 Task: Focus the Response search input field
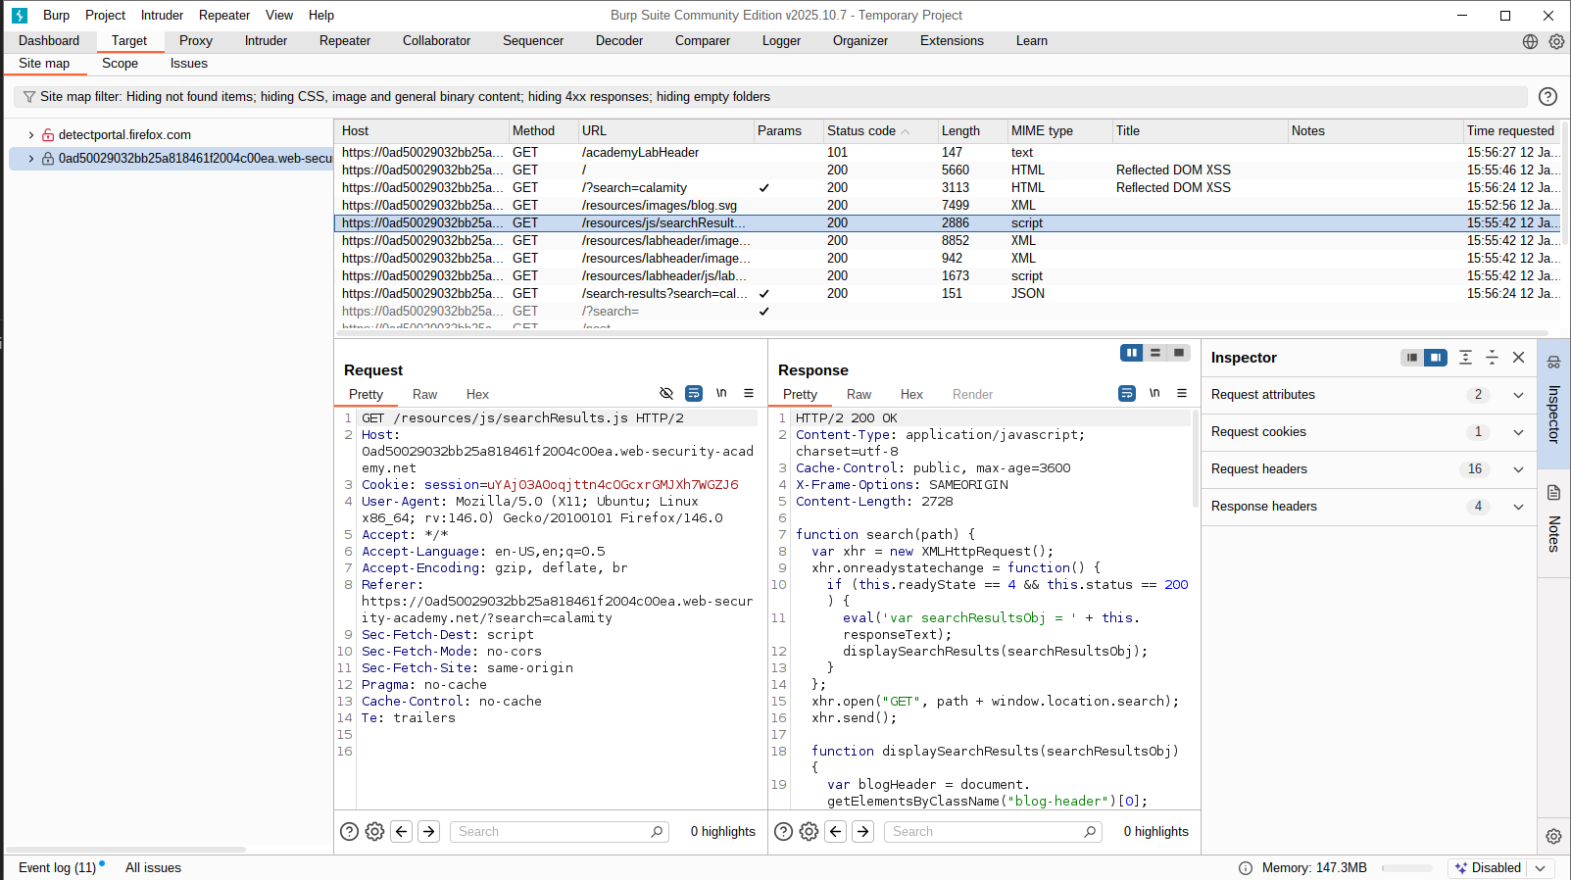pos(994,831)
